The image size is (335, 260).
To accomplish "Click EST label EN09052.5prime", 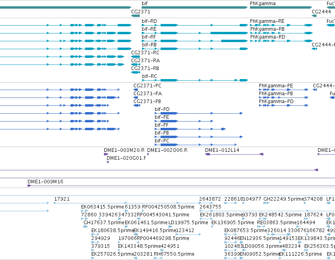I will tap(259, 254).
